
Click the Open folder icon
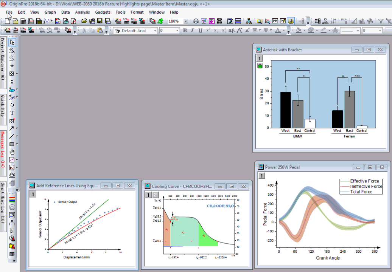point(84,21)
